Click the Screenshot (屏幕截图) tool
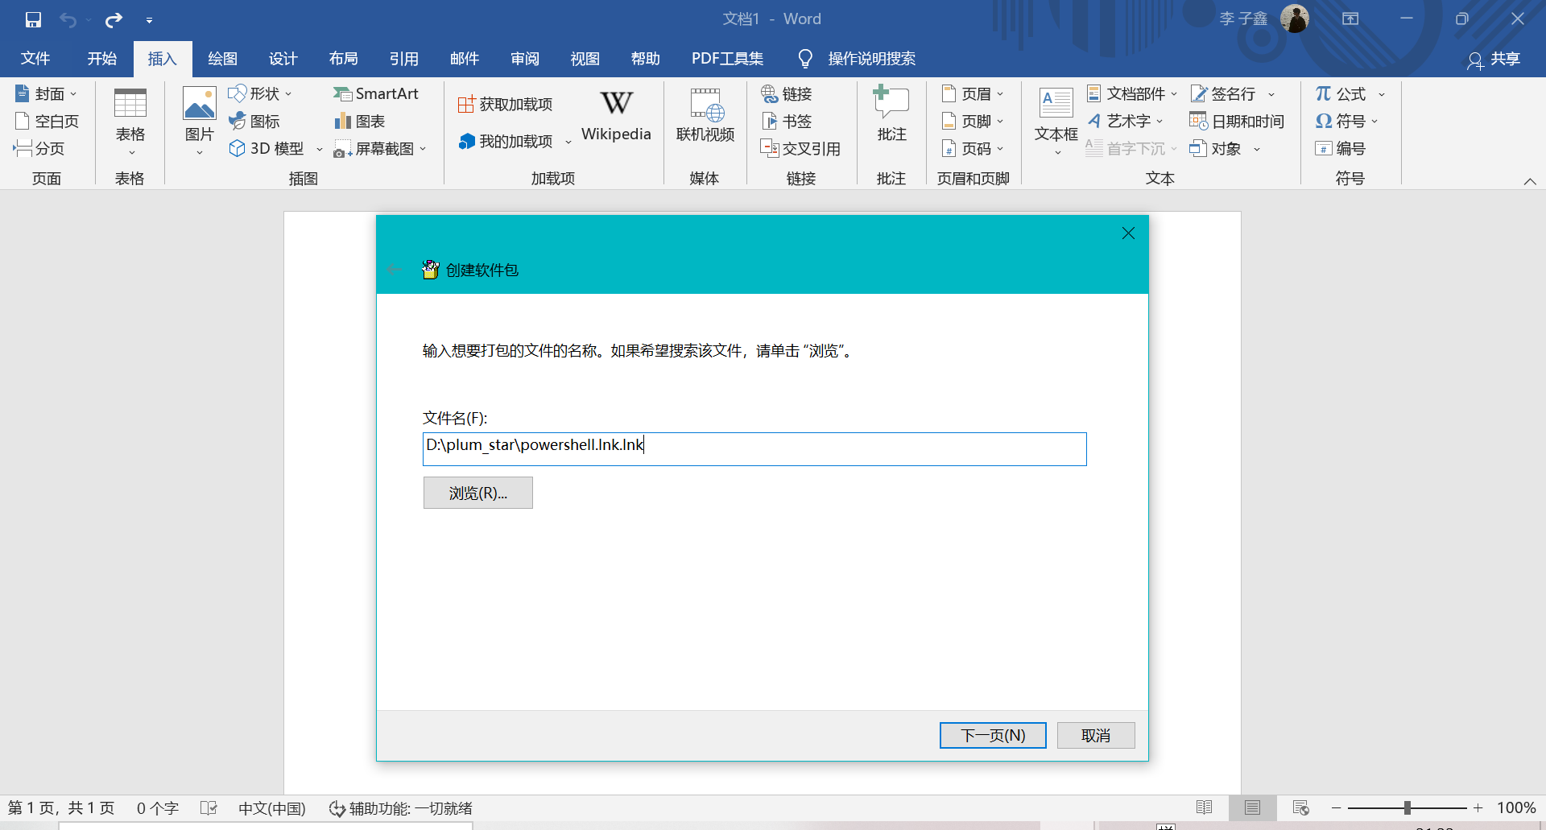The height and width of the screenshot is (830, 1546). coord(374,149)
